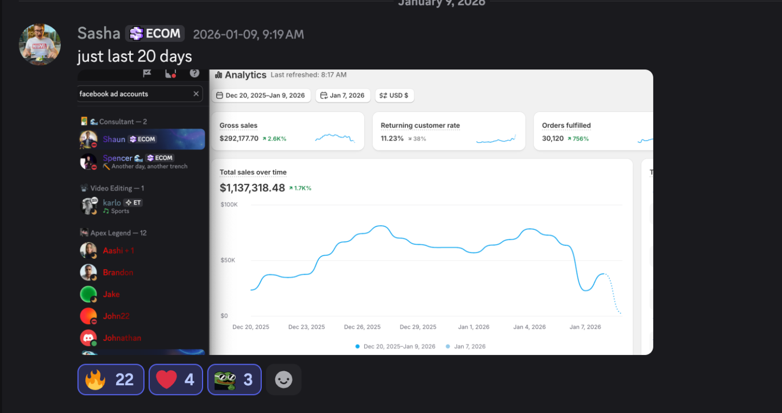The width and height of the screenshot is (782, 413).
Task: Click the ECOM server tag badge beside Sasha
Action: pos(155,34)
